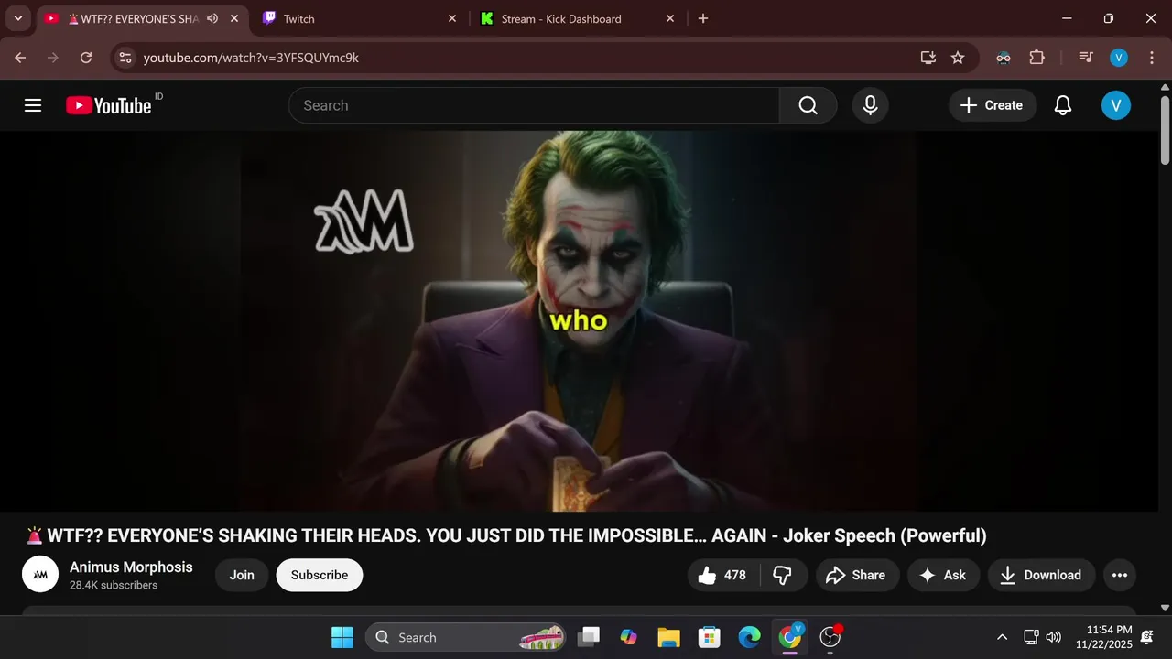Screen dimensions: 1172x659
Task: Open incognito-style glasses extension icon
Action: (x=1004, y=58)
